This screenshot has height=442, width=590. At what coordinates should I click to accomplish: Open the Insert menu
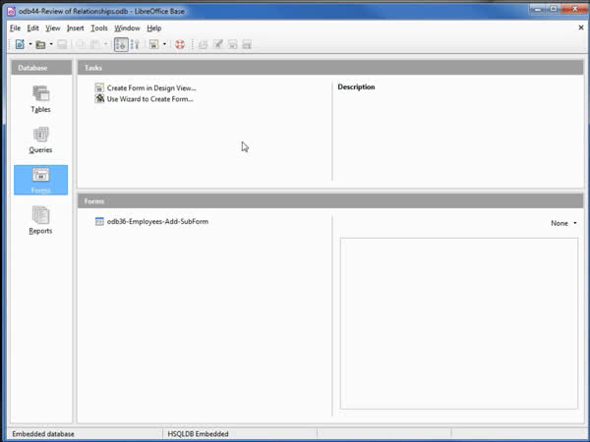(x=76, y=28)
